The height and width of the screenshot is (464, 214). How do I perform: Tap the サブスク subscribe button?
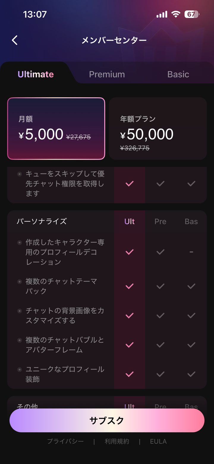[x=107, y=420]
